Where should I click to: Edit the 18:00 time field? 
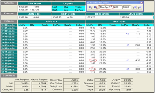(127, 7)
